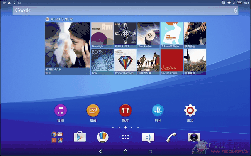Screen dimensions: 251x156
Task: Switch to the fourth home page dot
Action: pos(132,127)
